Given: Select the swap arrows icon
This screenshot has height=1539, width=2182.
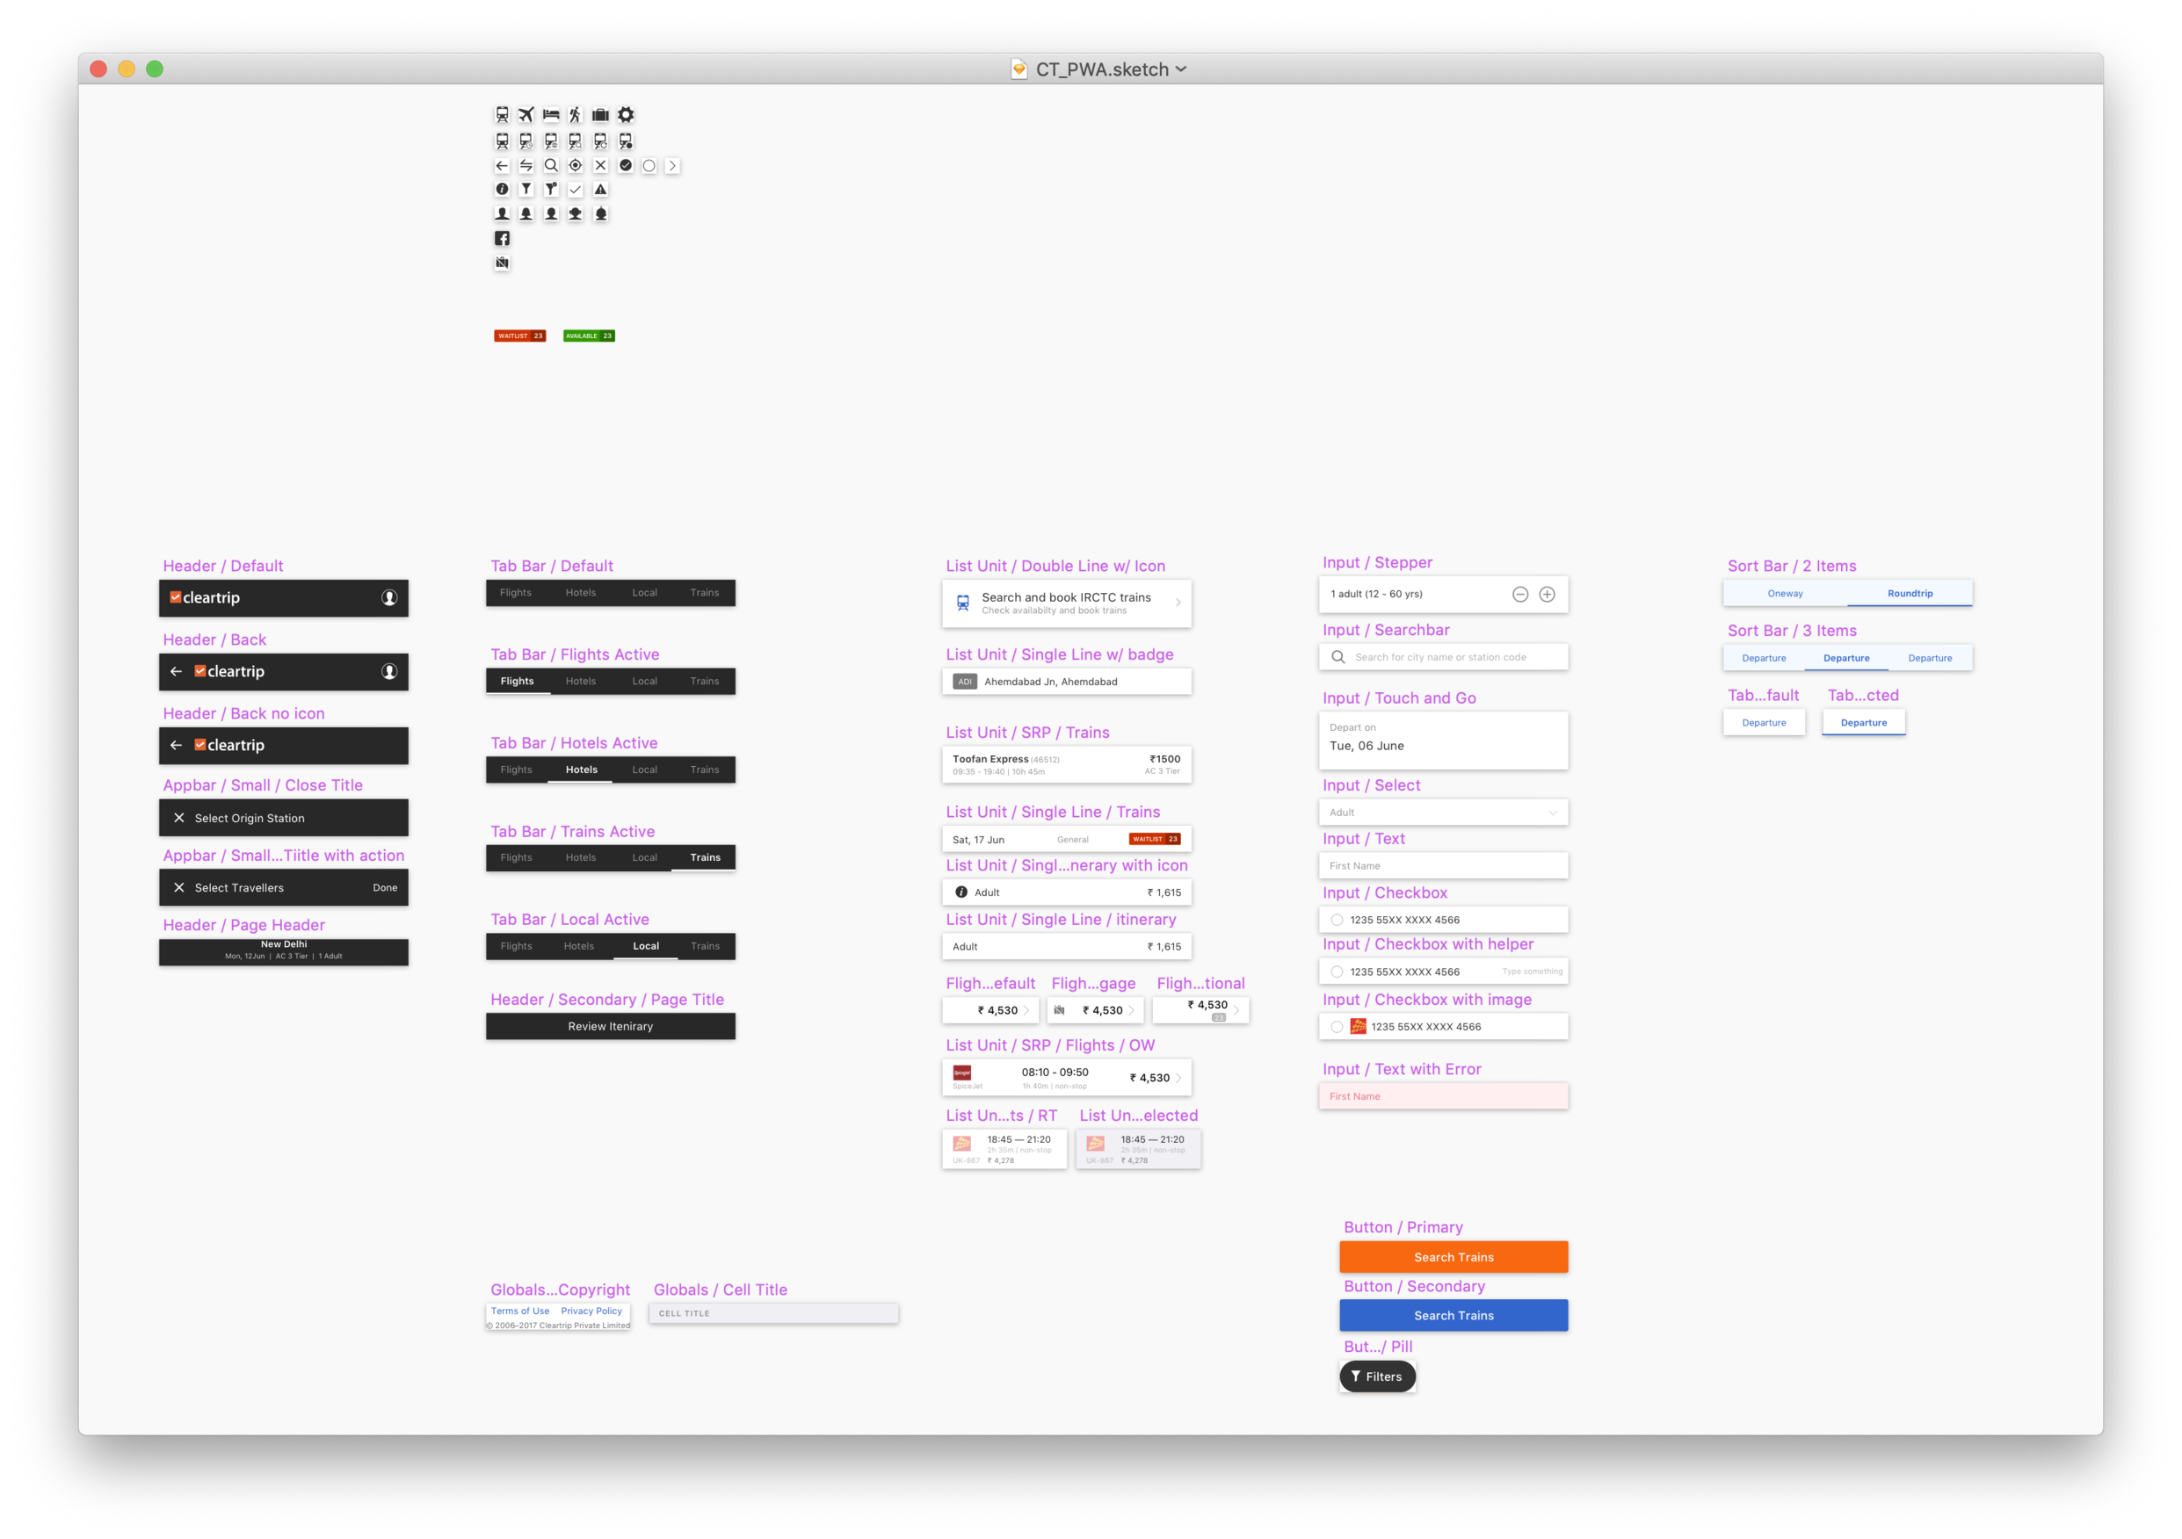Looking at the screenshot, I should [x=526, y=165].
